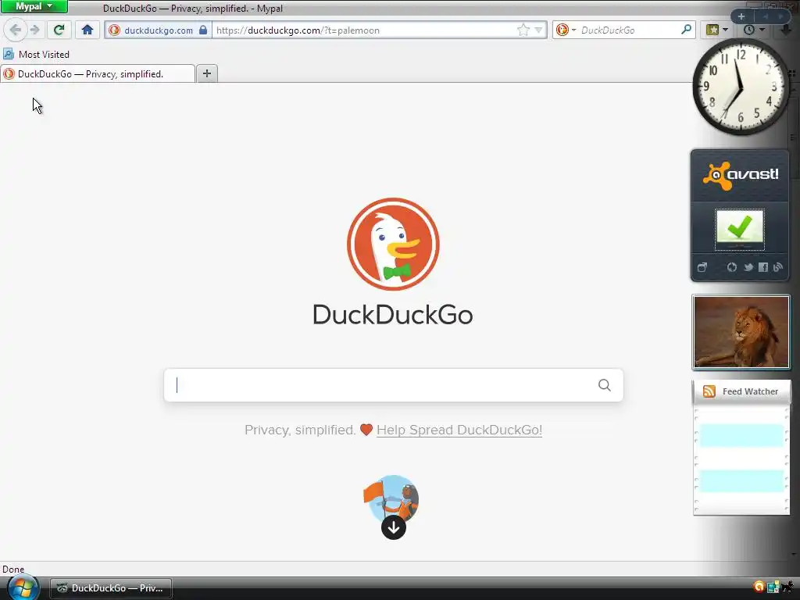
Task: Click the sidebar next gadgets arrow
Action: (x=781, y=16)
